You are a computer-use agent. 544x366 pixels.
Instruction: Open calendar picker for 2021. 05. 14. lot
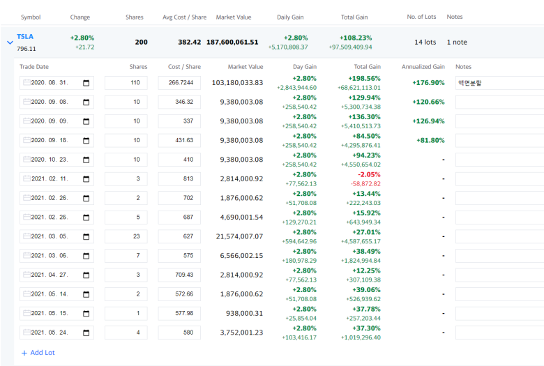86,294
